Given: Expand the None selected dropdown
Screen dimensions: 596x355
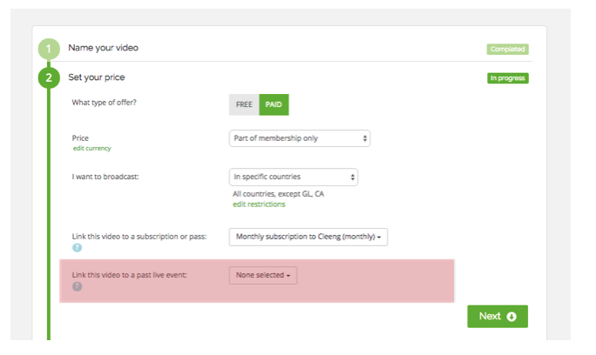Looking at the screenshot, I should 263,275.
